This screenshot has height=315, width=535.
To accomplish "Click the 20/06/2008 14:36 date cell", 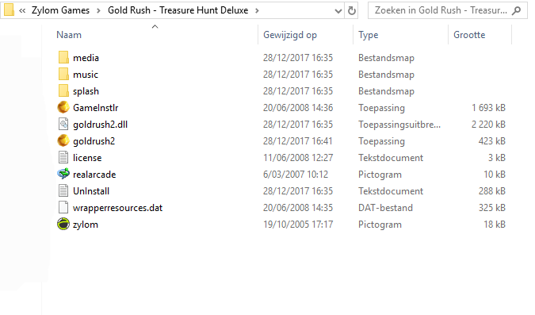I will point(298,108).
